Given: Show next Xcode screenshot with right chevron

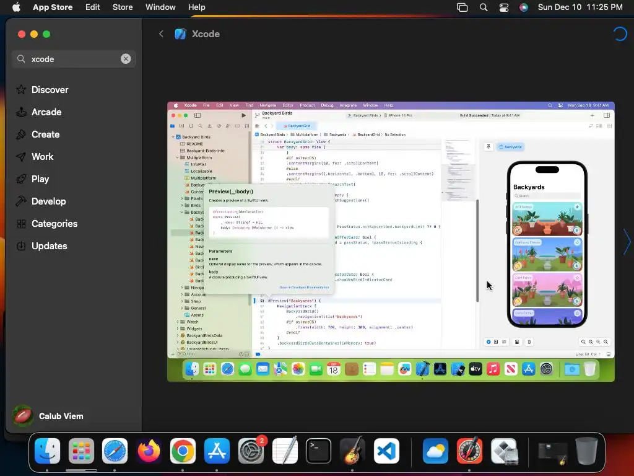Looking at the screenshot, I should 627,242.
